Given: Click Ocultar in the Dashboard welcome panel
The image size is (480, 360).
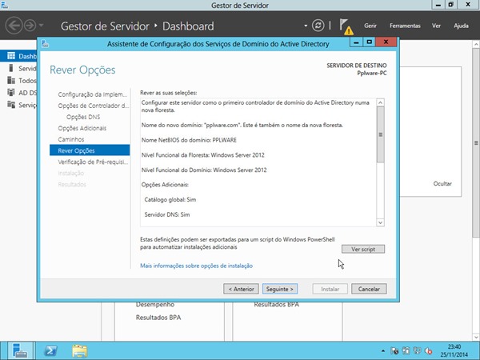Looking at the screenshot, I should (x=442, y=184).
